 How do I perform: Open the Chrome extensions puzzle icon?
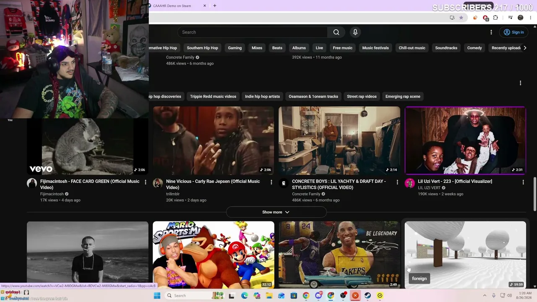(495, 18)
